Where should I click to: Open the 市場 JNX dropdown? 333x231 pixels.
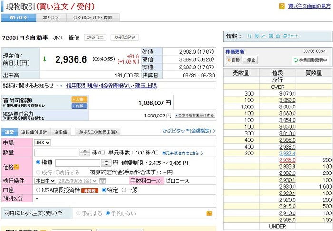tap(42, 143)
